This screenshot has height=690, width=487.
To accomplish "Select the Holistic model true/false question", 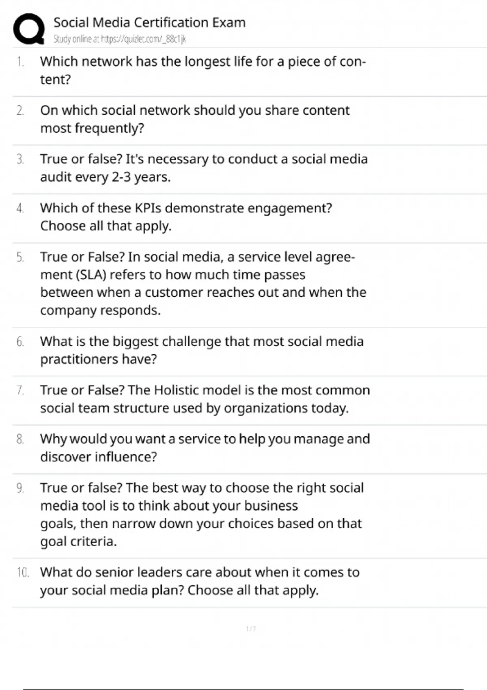I will (205, 399).
